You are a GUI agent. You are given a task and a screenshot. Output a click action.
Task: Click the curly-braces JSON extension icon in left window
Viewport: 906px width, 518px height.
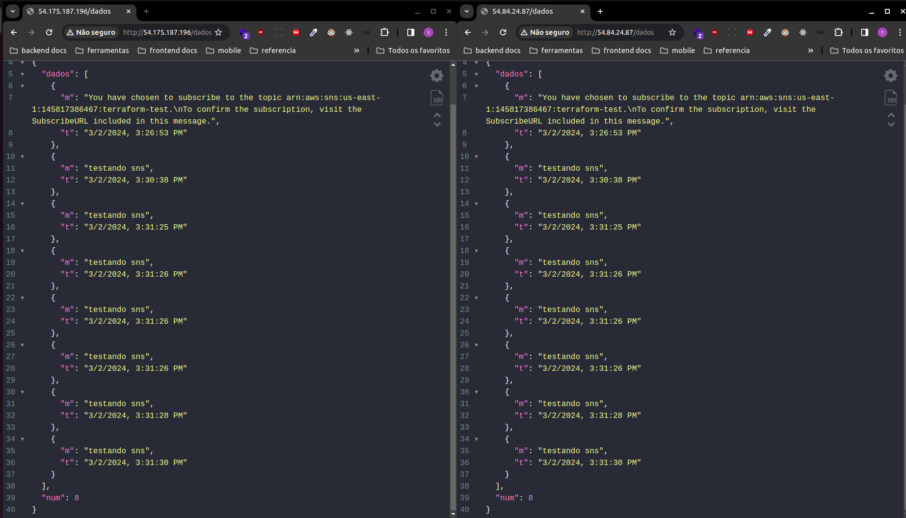pos(367,32)
